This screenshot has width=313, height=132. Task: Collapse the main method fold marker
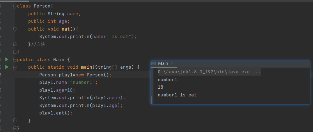click(15, 67)
